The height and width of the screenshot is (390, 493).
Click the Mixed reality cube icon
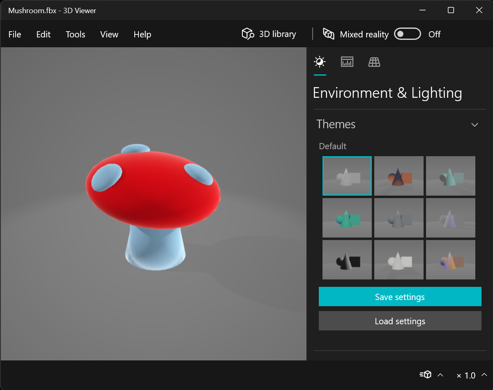329,34
